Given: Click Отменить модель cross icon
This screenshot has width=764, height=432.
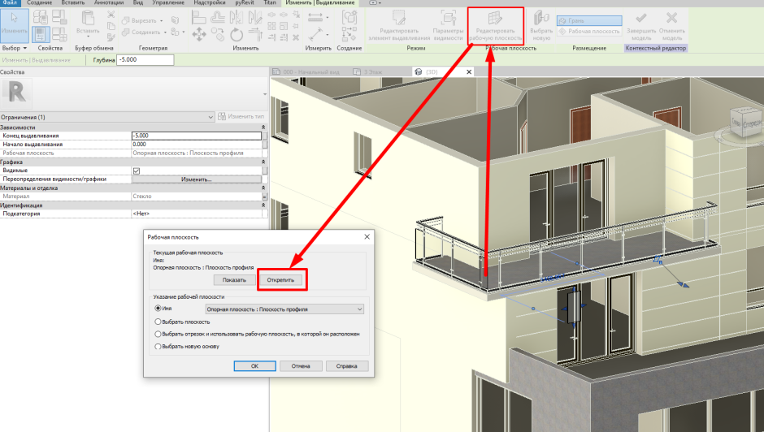Looking at the screenshot, I should (x=671, y=19).
